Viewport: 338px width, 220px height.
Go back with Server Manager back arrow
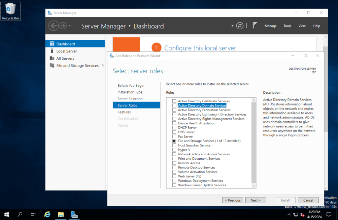click(x=53, y=26)
